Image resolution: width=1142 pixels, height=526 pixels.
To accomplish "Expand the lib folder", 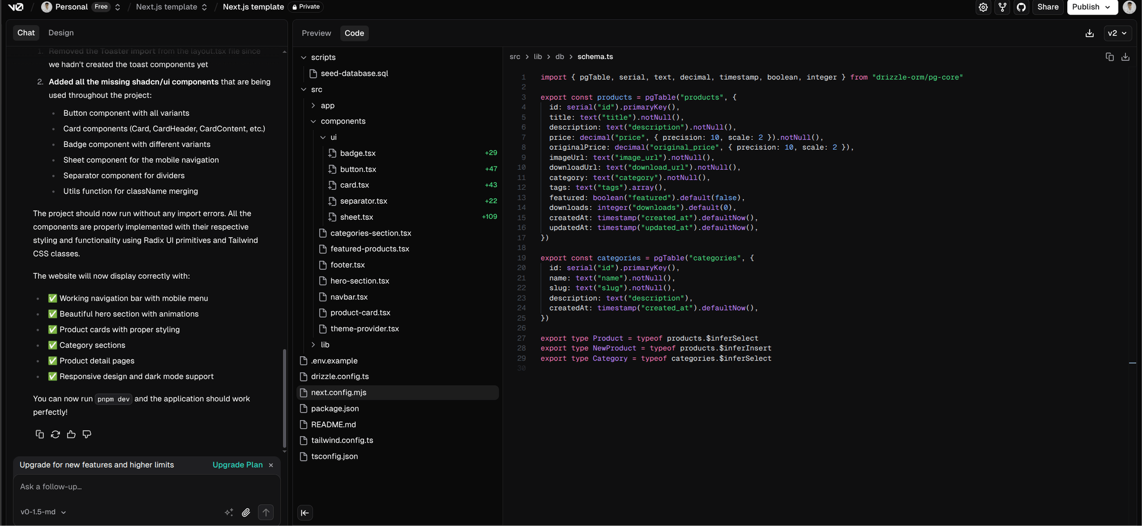I will click(x=325, y=345).
